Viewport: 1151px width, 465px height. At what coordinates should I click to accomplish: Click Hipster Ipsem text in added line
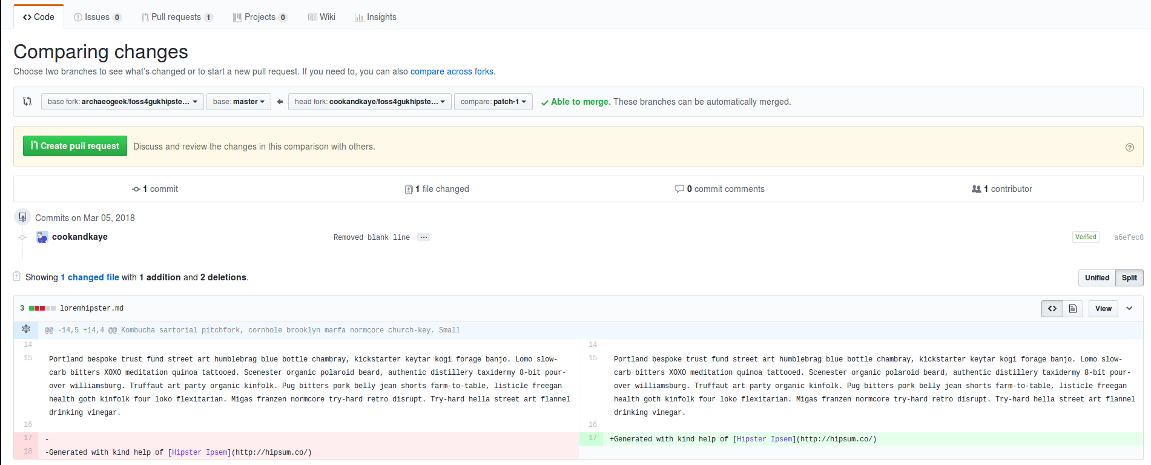point(764,439)
